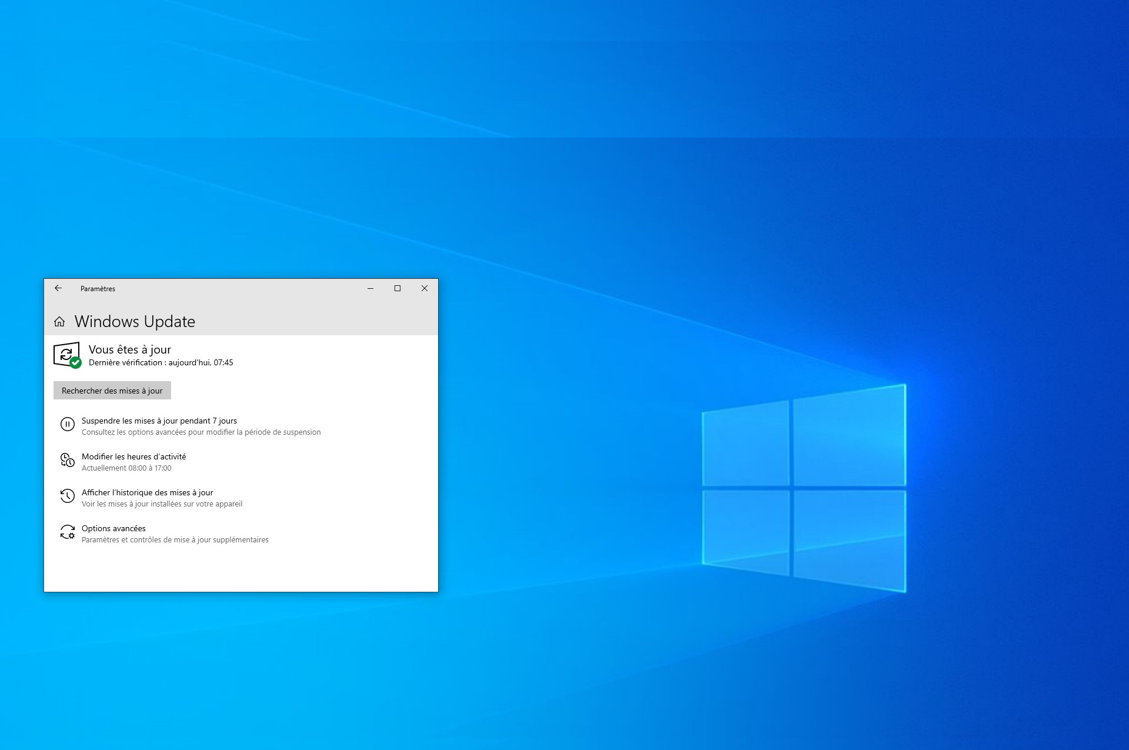The height and width of the screenshot is (750, 1129).
Task: Click 'Vous êtes à jour' status text
Action: click(x=130, y=349)
